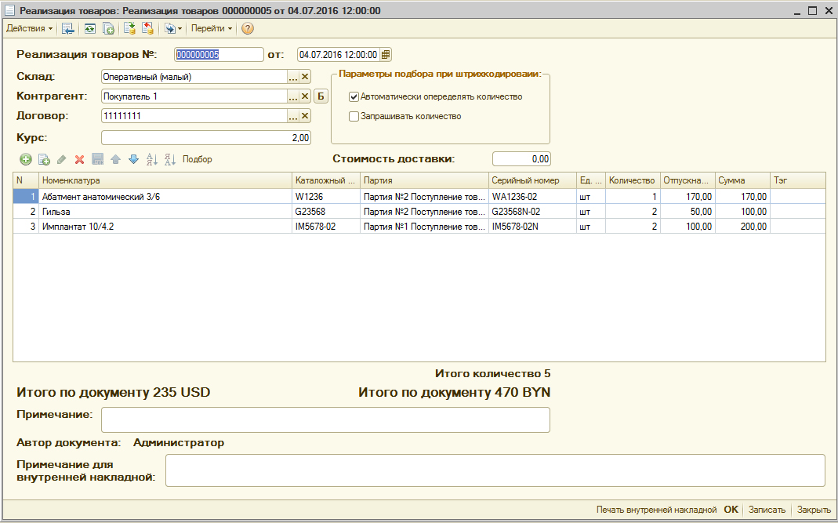
Task: Click the red Delete row icon
Action: [x=79, y=159]
